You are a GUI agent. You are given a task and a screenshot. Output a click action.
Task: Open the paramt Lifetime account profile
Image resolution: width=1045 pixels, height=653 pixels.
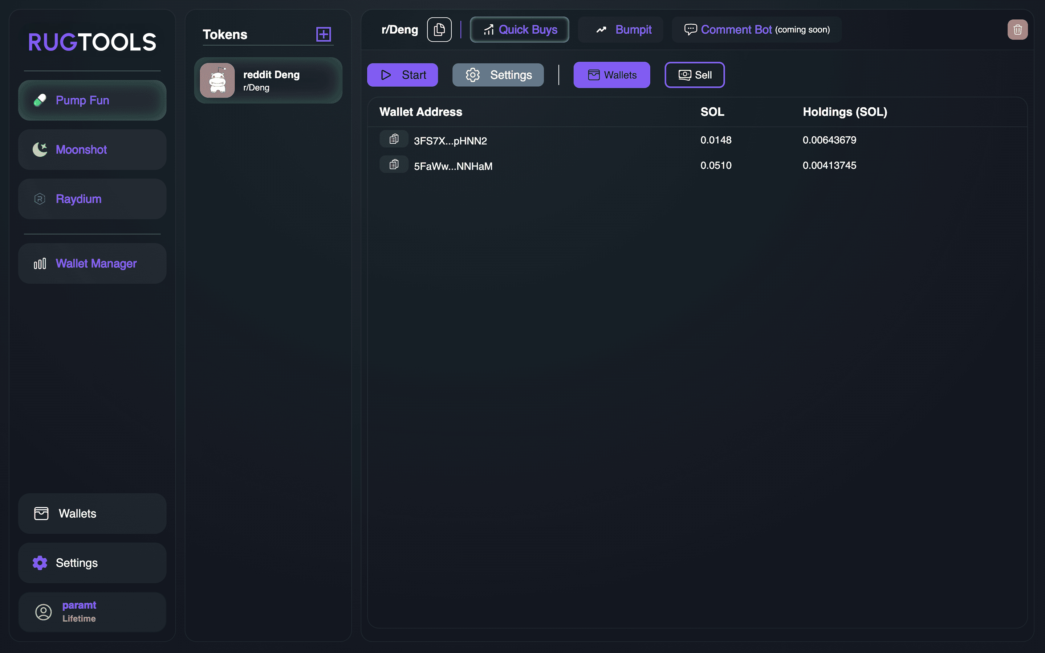tap(92, 612)
